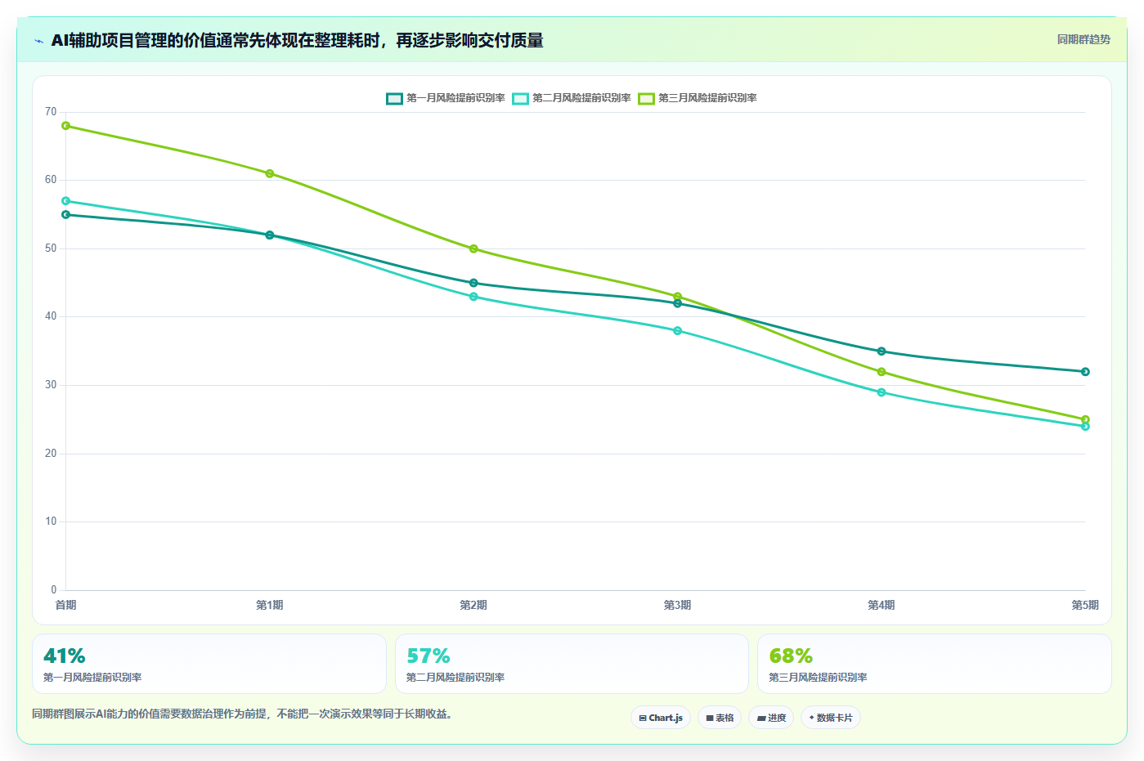Select dark teal point at 第4期 (35)

882,351
